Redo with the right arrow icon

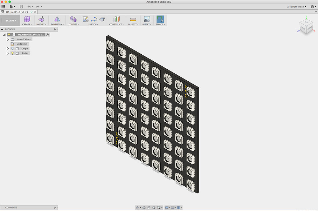pyautogui.click(x=38, y=7)
